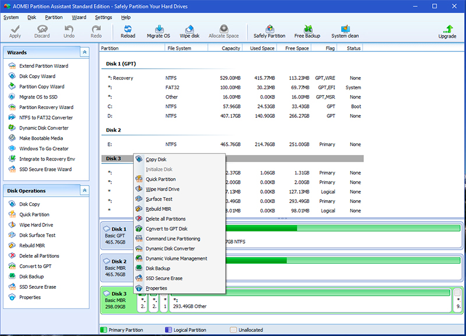Choose Delete all Partitions in context menu
This screenshot has width=466, height=336.
pos(179,219)
